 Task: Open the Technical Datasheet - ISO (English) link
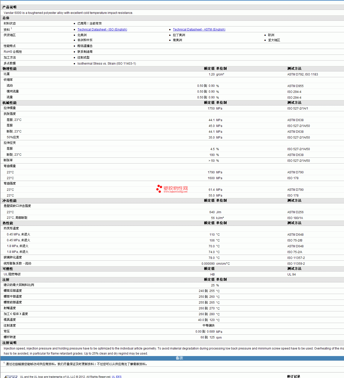[102, 30]
